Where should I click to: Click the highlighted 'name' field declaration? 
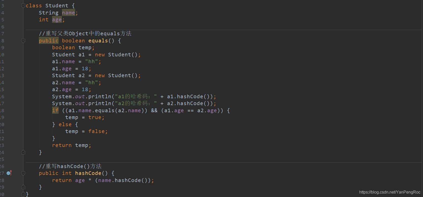click(68, 13)
